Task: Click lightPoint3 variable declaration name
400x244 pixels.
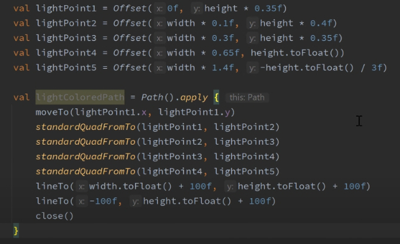Action: (66, 38)
